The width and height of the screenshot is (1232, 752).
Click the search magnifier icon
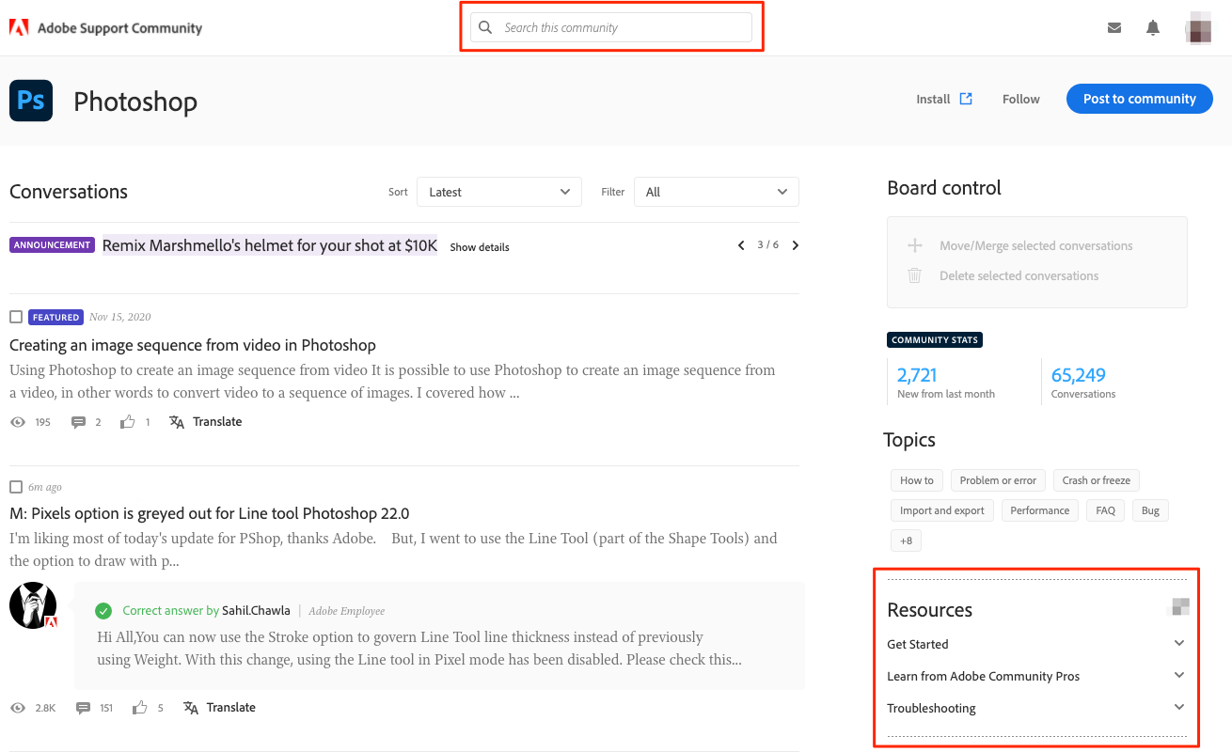coord(485,27)
